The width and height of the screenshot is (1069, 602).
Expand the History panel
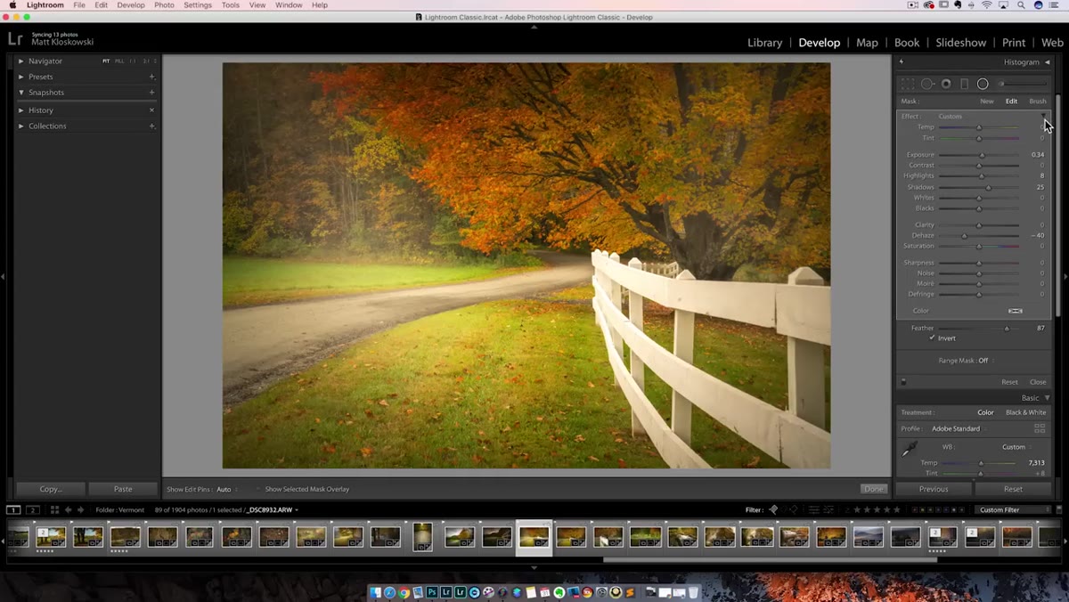[x=21, y=110]
